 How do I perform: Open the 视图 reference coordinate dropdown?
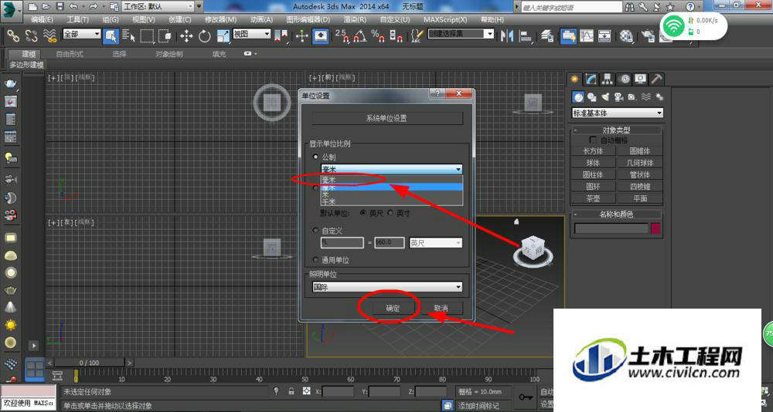point(251,34)
